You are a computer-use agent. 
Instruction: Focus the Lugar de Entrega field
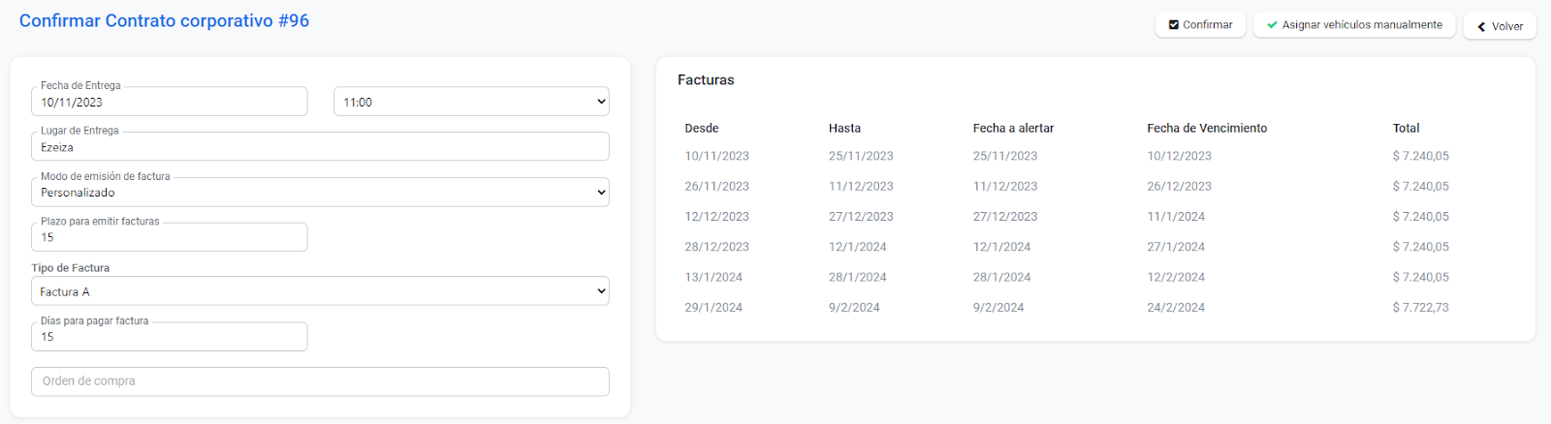click(320, 147)
